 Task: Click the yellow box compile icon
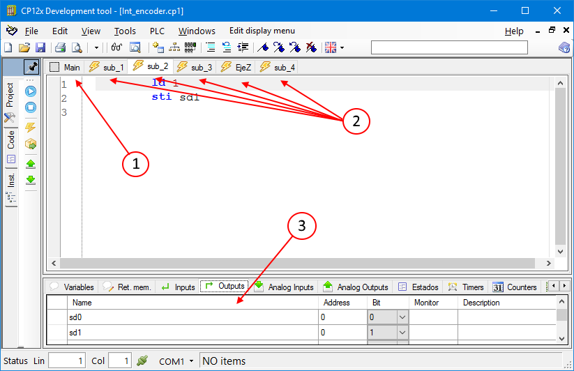pyautogui.click(x=31, y=144)
